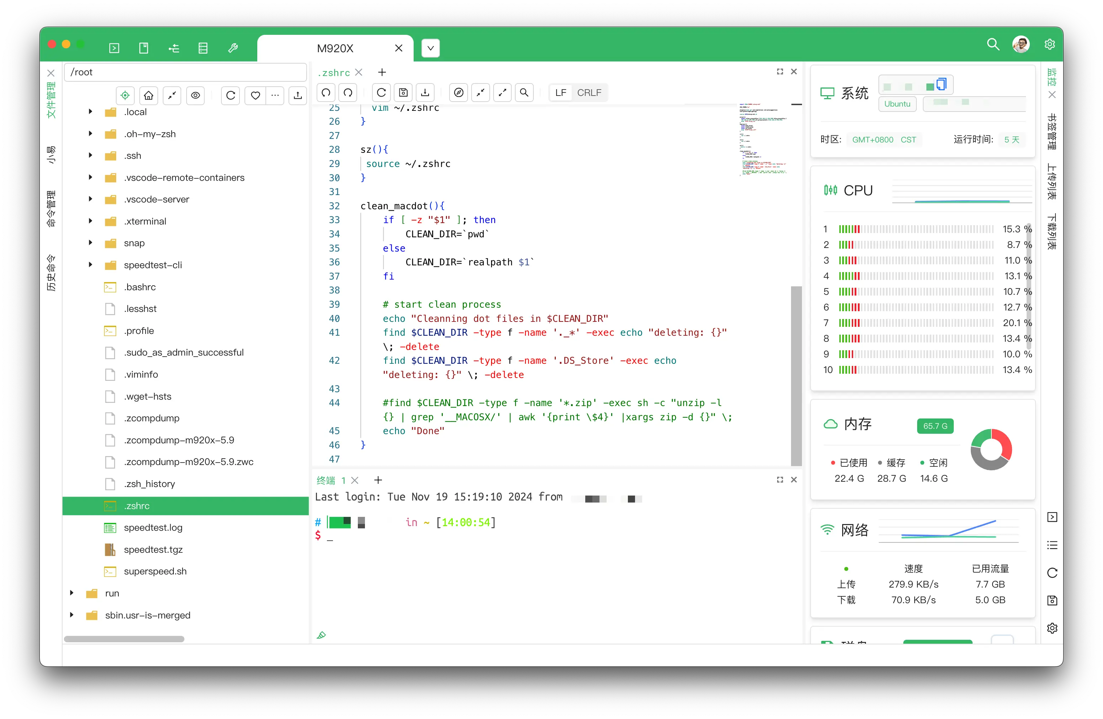Click the favorite heart icon in file toolbar
Screen dimensions: 1103x719
coord(255,96)
